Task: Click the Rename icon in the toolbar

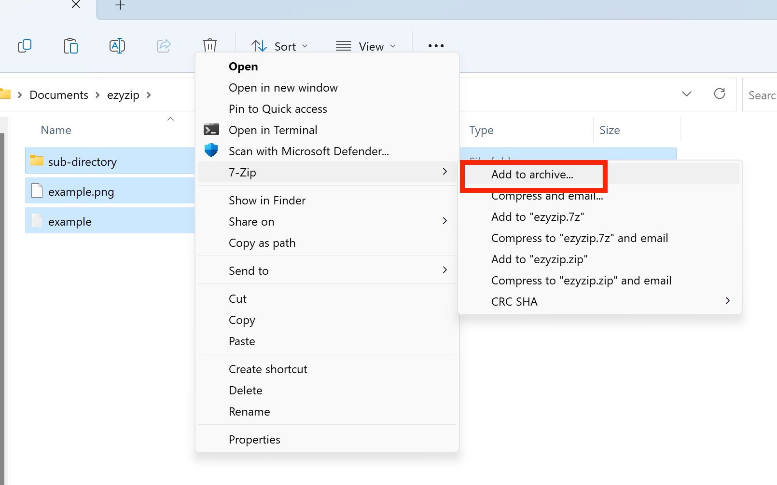Action: tap(117, 46)
